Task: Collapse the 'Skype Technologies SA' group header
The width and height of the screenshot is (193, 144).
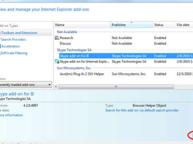Action: 74,50
